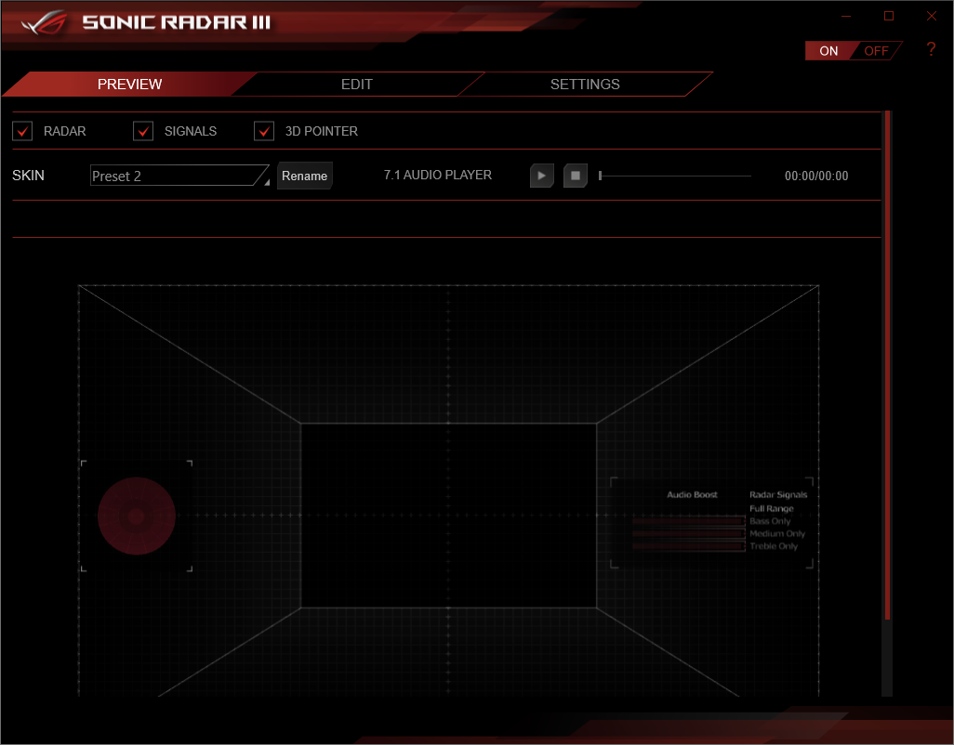Viewport: 954px width, 745px height.
Task: Click the Rename button next to the skin selector
Action: coord(304,176)
